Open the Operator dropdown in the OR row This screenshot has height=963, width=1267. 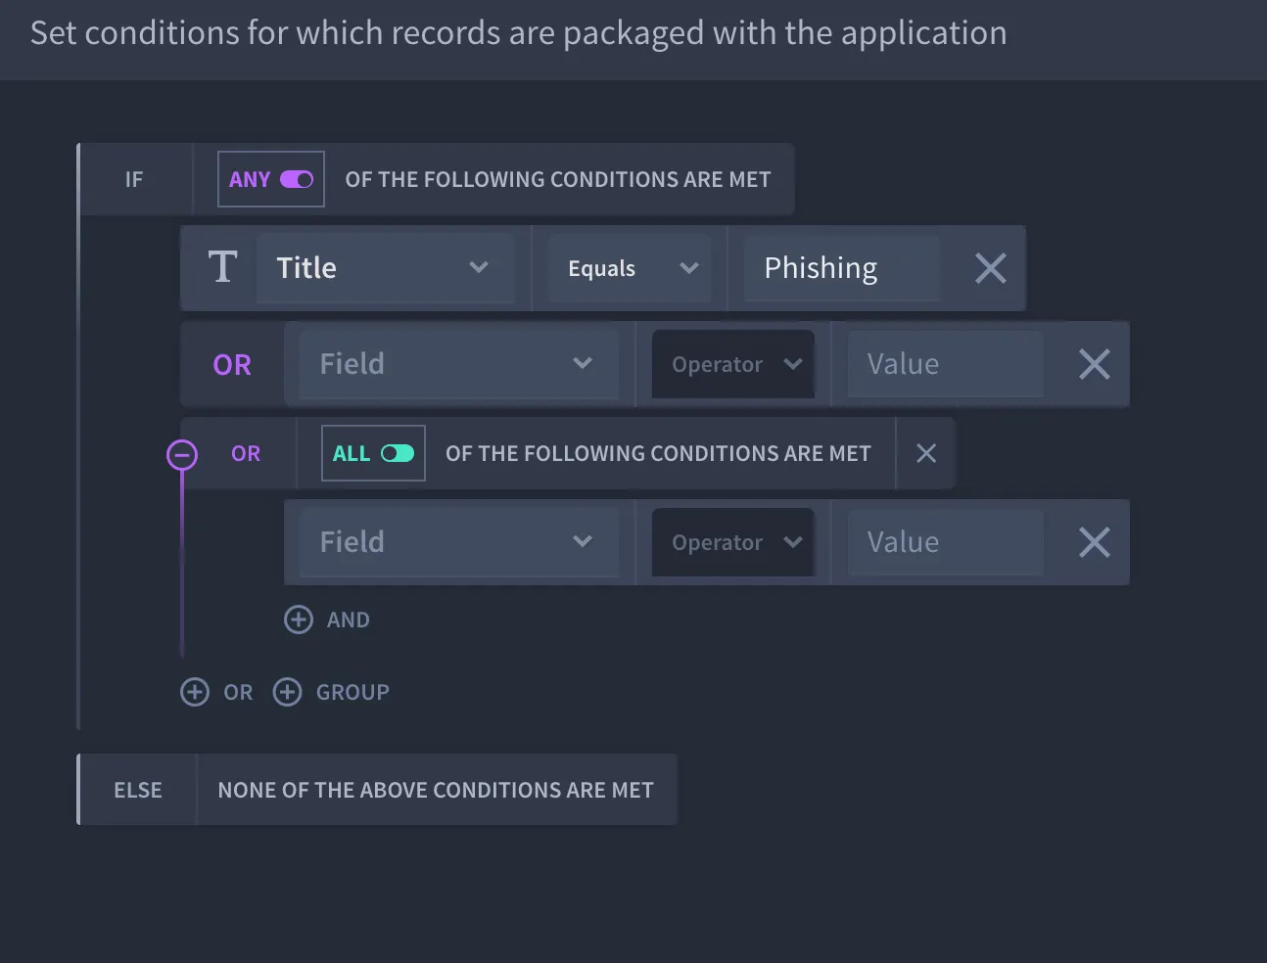[x=733, y=364]
